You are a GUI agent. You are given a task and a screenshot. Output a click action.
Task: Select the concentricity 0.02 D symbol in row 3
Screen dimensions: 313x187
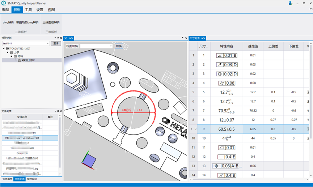(227, 74)
